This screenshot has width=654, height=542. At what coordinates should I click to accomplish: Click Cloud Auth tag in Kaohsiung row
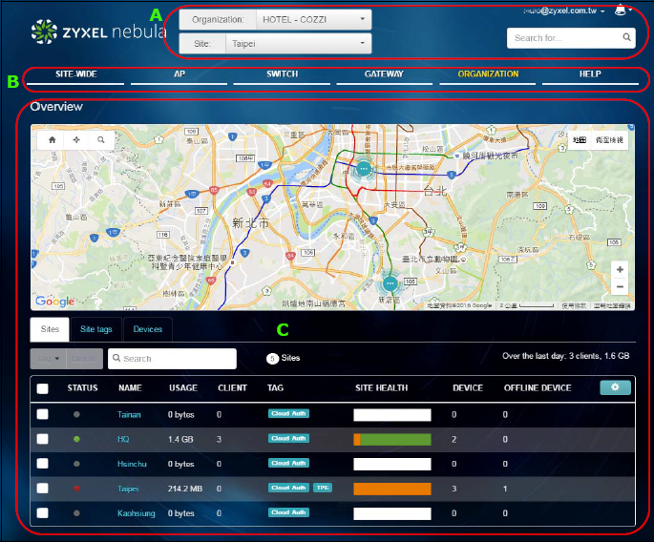(288, 512)
